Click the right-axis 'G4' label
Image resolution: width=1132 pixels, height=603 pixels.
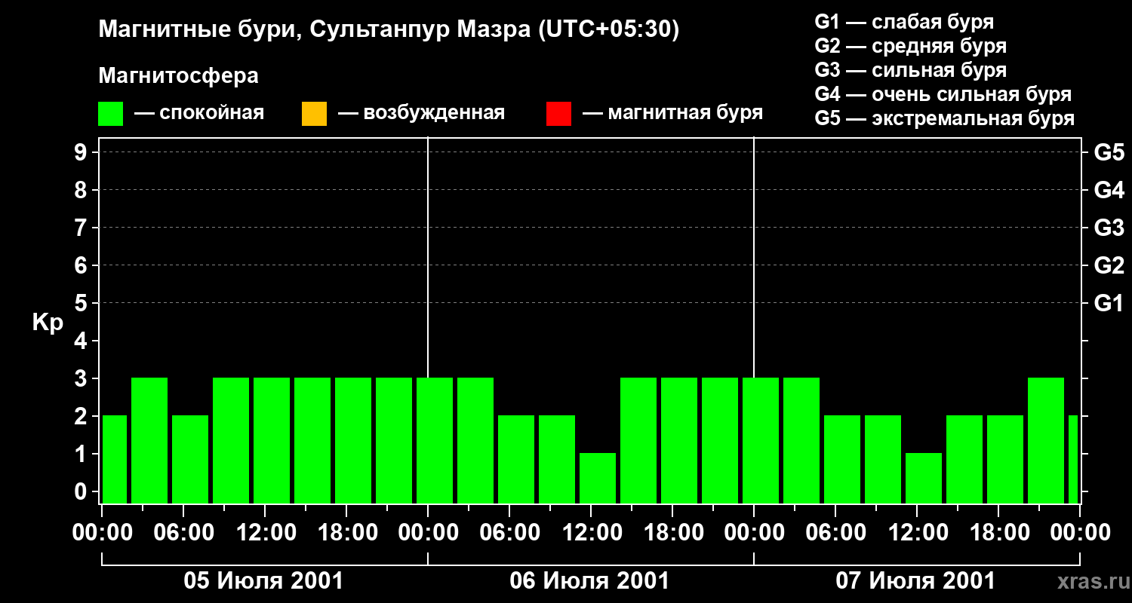1109,190
